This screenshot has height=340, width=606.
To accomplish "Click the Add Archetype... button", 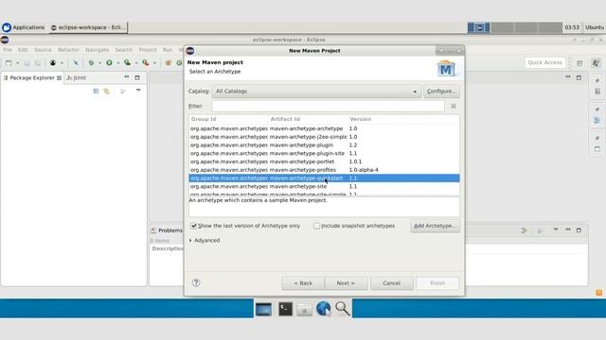I will 435,226.
